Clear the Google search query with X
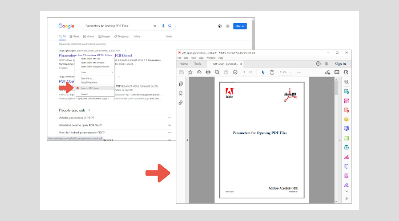 coord(154,26)
